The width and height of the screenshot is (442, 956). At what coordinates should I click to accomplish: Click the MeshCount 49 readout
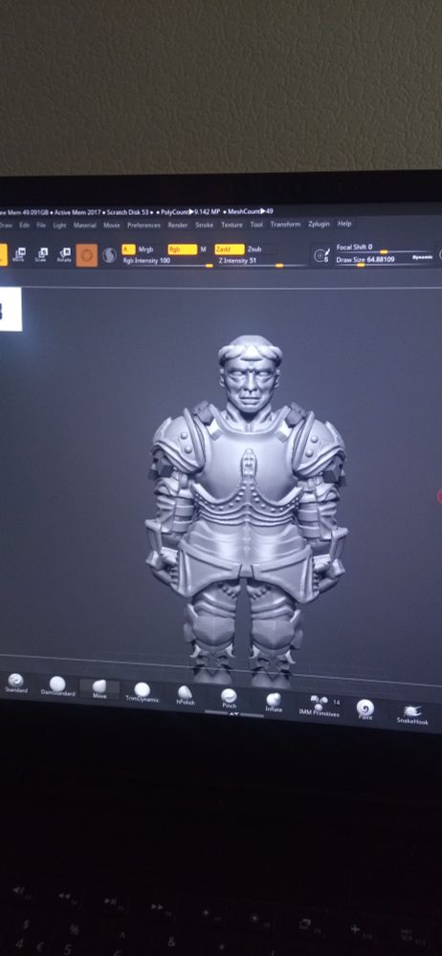tap(251, 211)
